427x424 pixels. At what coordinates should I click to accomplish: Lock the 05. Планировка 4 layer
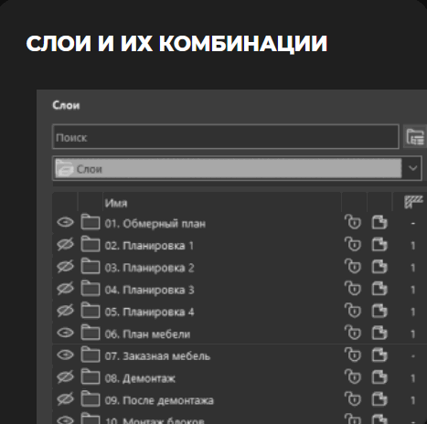(x=353, y=311)
